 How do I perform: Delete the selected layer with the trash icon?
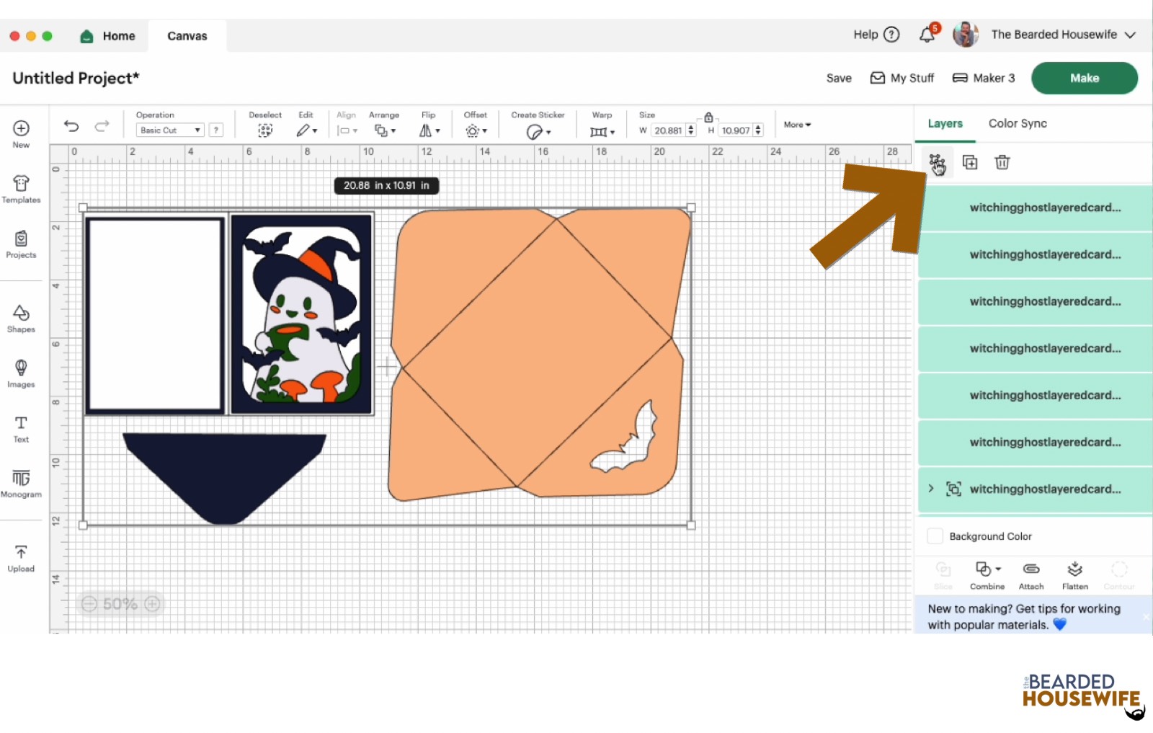[x=1002, y=162]
